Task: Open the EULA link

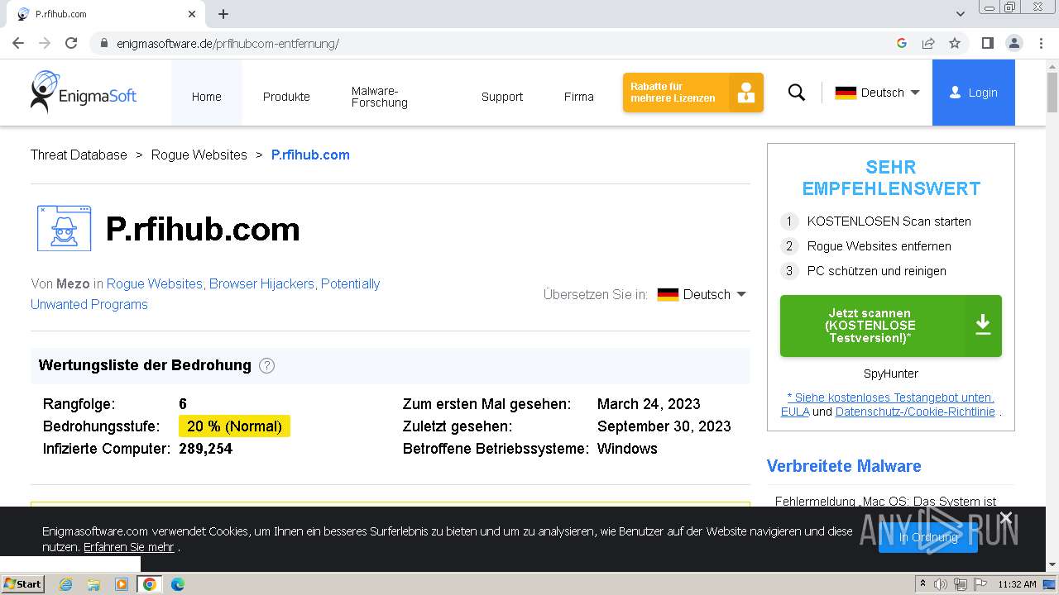Action: pos(795,412)
